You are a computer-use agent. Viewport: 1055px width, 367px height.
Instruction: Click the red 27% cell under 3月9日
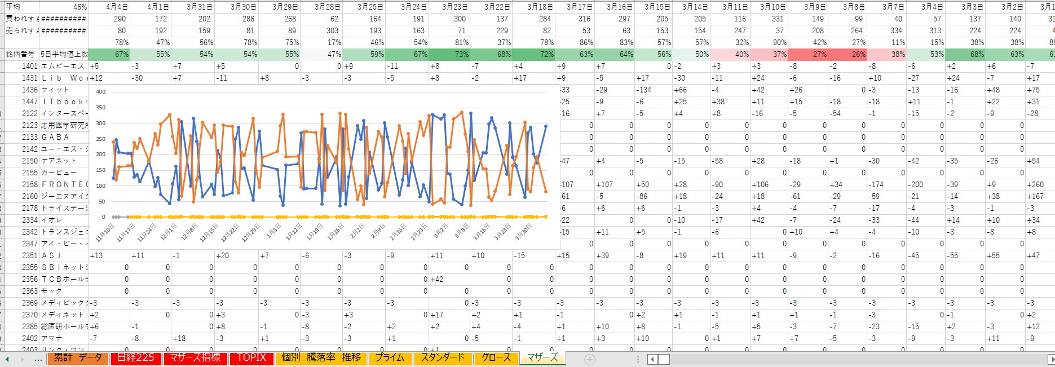click(807, 54)
